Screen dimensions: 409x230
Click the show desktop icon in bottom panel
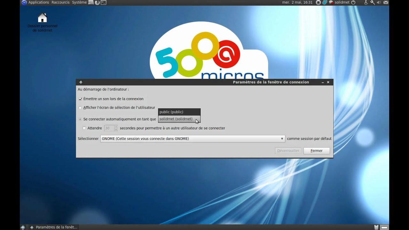pyautogui.click(x=23, y=227)
